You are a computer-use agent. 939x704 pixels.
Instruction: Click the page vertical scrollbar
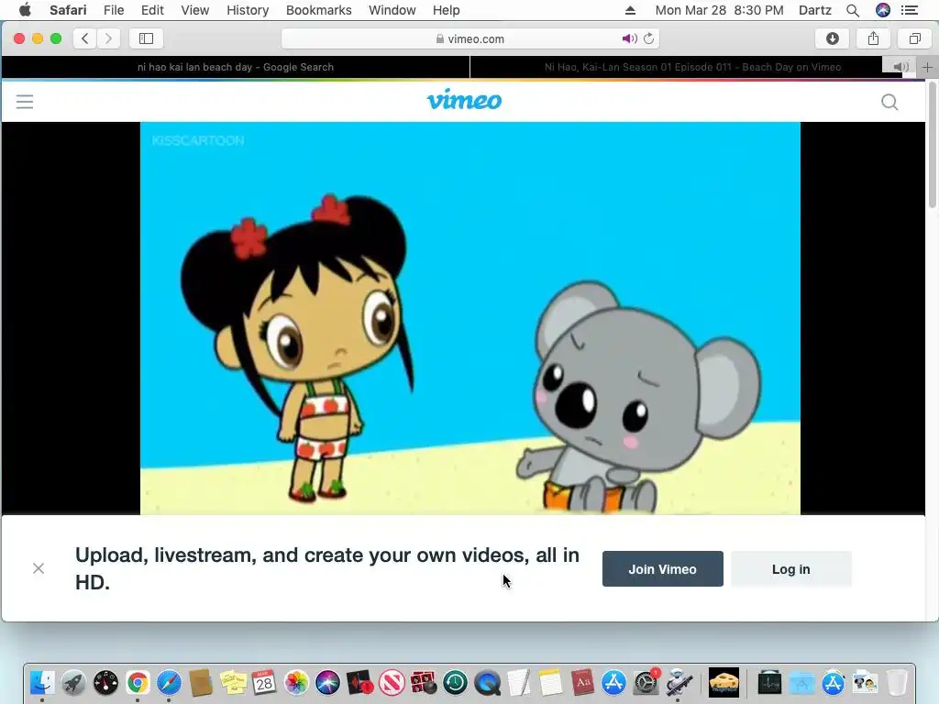coord(932,147)
